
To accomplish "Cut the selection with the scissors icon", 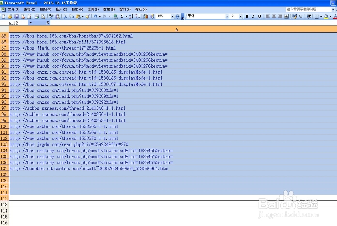I will tap(65, 16).
